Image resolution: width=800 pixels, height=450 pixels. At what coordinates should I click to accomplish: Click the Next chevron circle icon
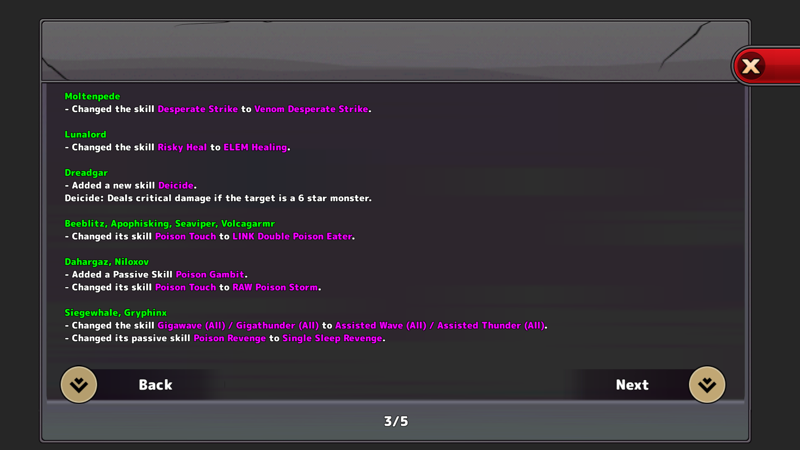tap(707, 385)
